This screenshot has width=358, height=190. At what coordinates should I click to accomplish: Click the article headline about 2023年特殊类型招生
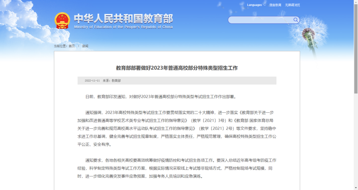click(x=177, y=68)
